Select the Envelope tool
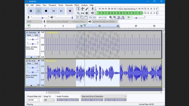The image size is (189, 106). pos(82,9)
